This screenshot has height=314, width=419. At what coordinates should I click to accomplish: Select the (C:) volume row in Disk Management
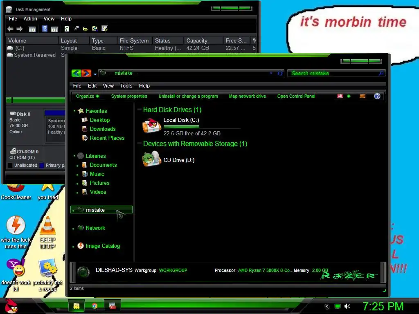pyautogui.click(x=131, y=48)
